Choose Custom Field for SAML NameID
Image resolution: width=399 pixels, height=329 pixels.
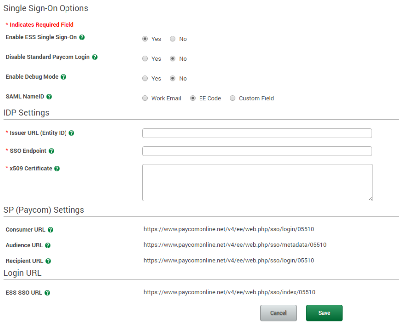(x=232, y=98)
